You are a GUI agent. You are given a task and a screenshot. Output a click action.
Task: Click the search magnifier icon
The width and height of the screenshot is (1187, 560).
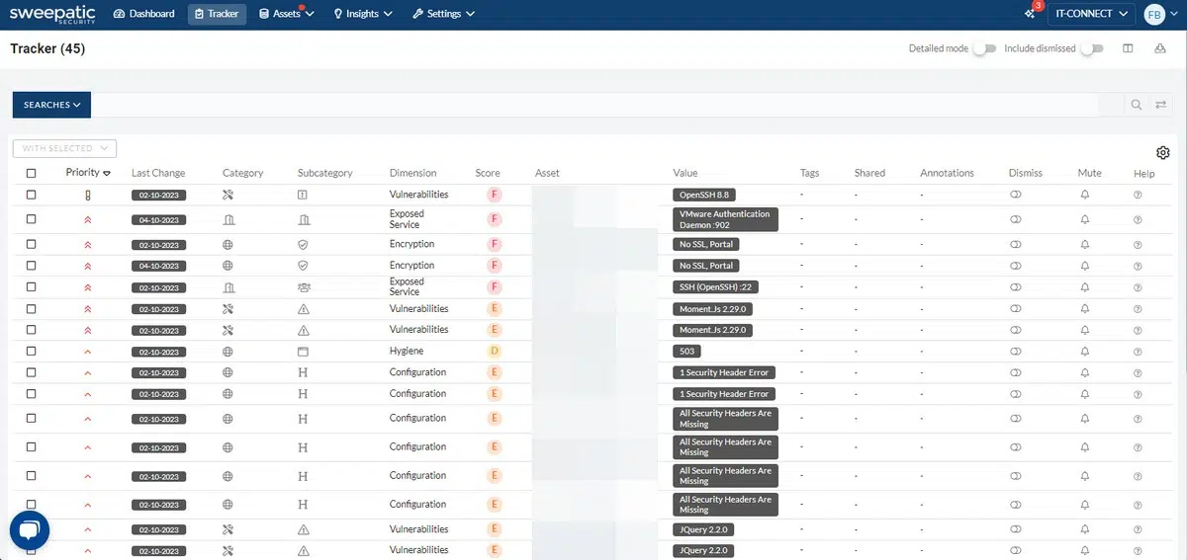[x=1137, y=105]
